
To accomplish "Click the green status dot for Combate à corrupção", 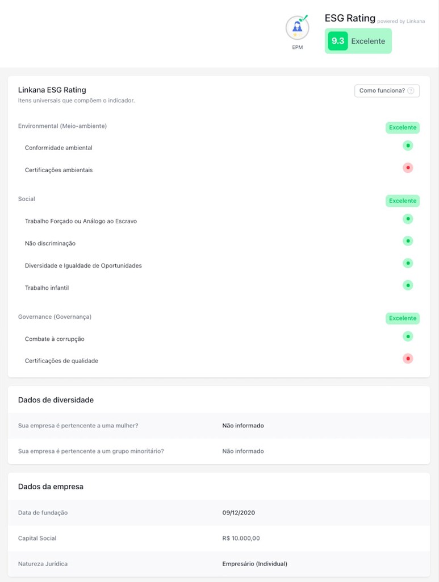I will 408,336.
